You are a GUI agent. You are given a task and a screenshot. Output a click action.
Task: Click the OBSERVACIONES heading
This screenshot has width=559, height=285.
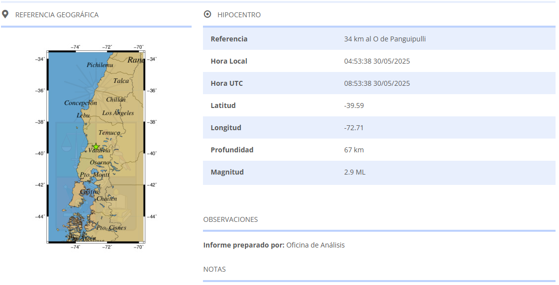[230, 219]
